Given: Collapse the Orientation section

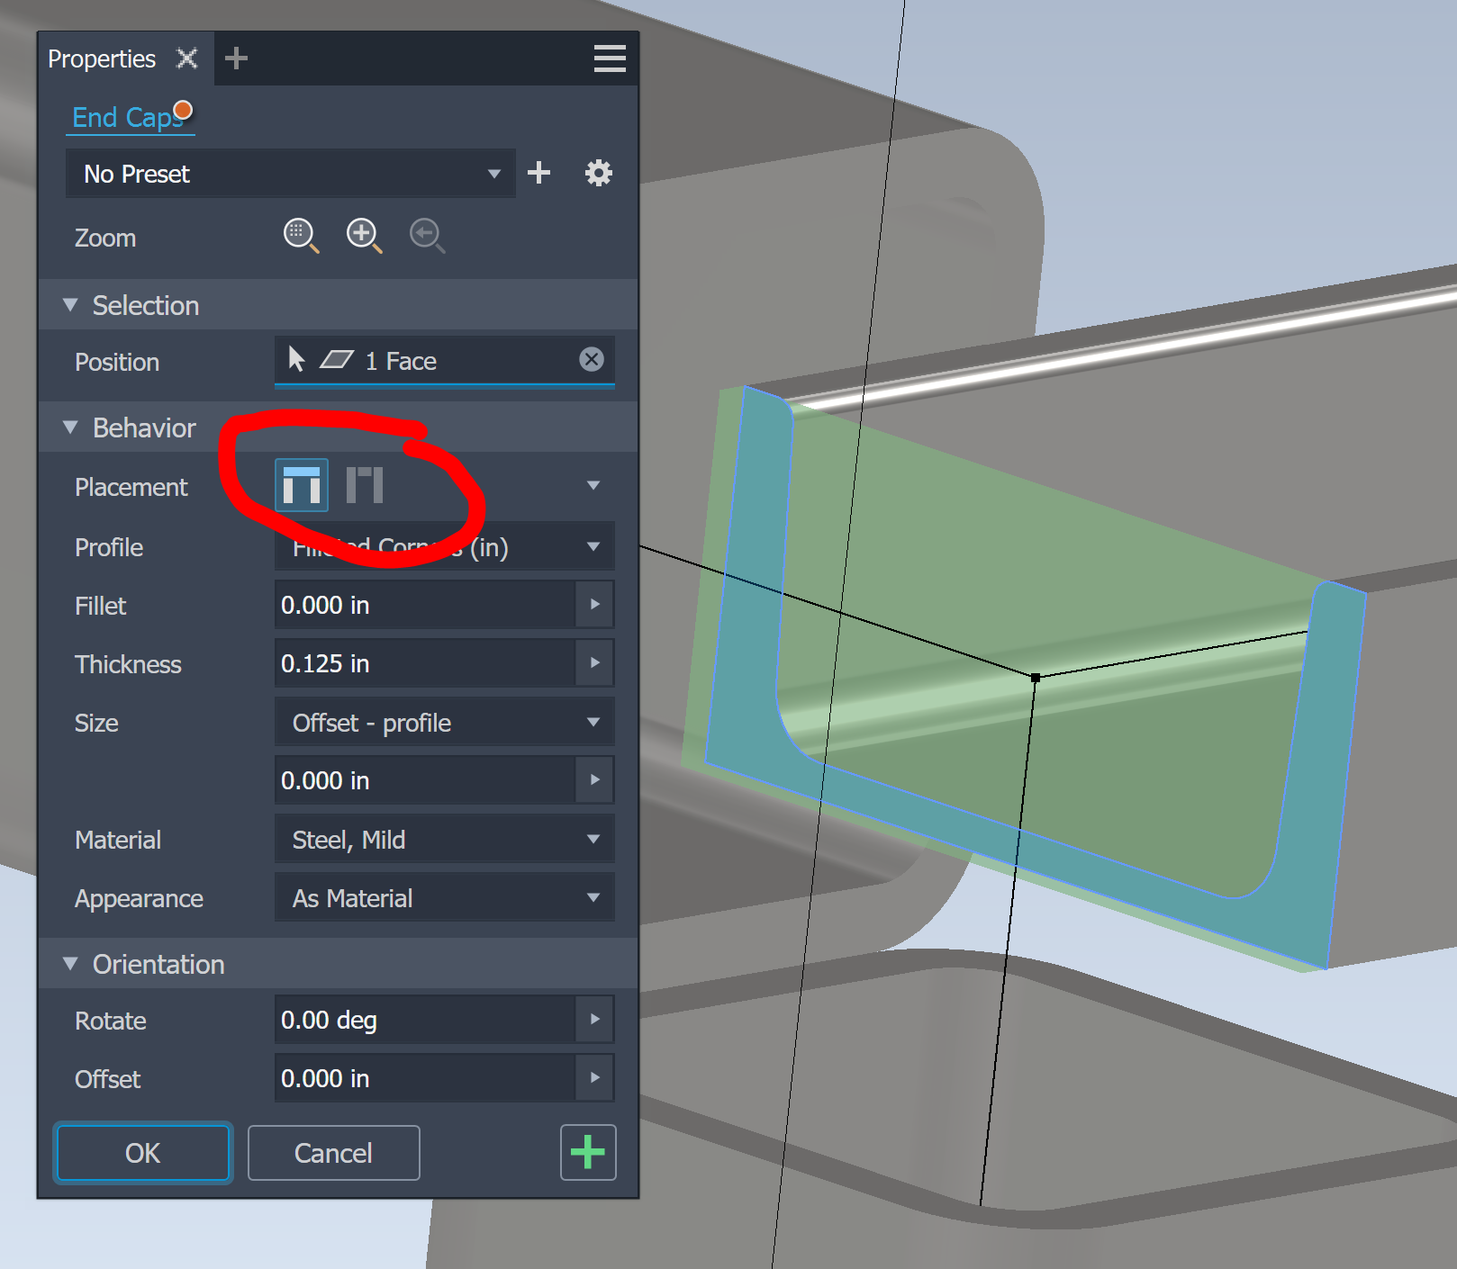Looking at the screenshot, I should [x=71, y=963].
